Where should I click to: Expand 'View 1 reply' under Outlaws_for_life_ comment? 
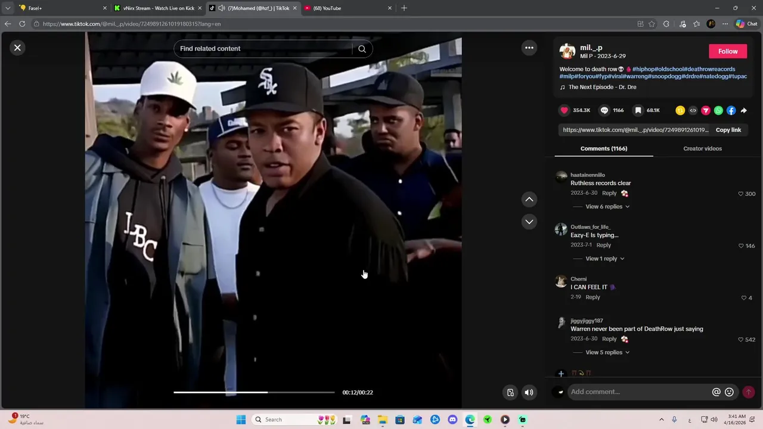tap(605, 259)
